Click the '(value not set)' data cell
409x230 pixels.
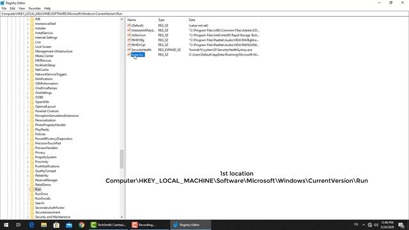pyautogui.click(x=199, y=26)
